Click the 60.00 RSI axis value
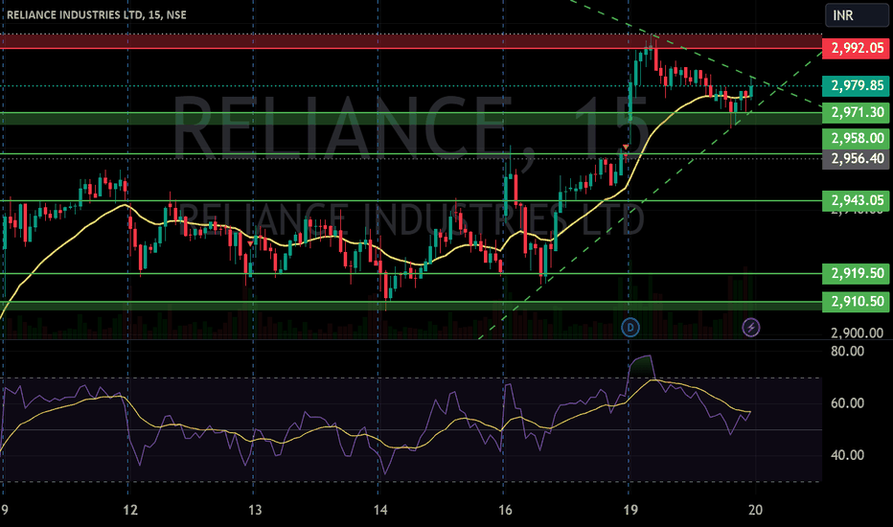The height and width of the screenshot is (527, 893). (847, 403)
